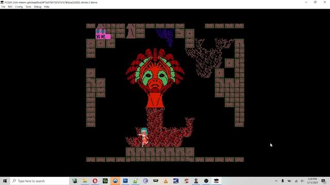330x185 pixels.
Task: Open the Tools menu
Action: [28, 7]
